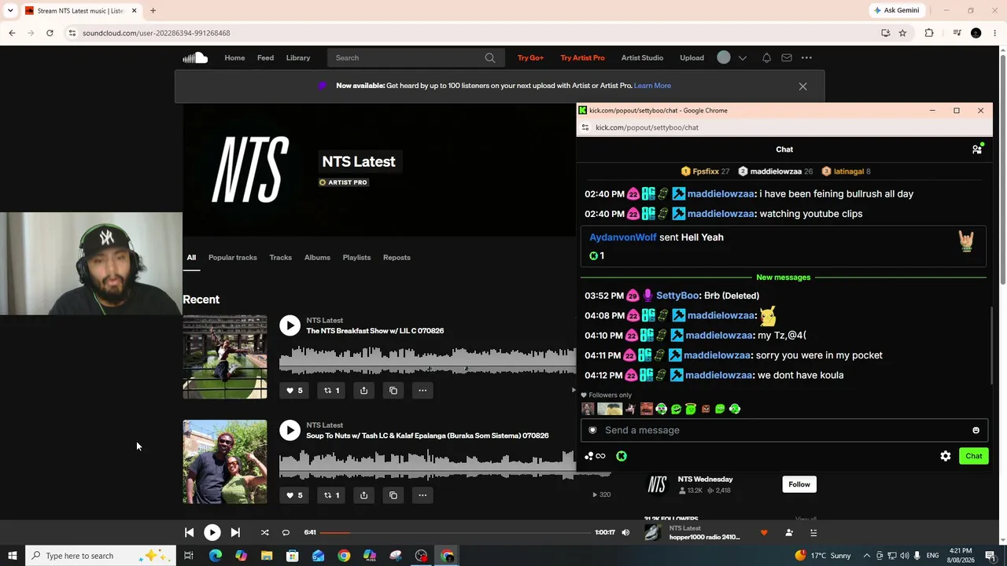The width and height of the screenshot is (1007, 566).
Task: Open the Kick chat user list icon
Action: (977, 149)
